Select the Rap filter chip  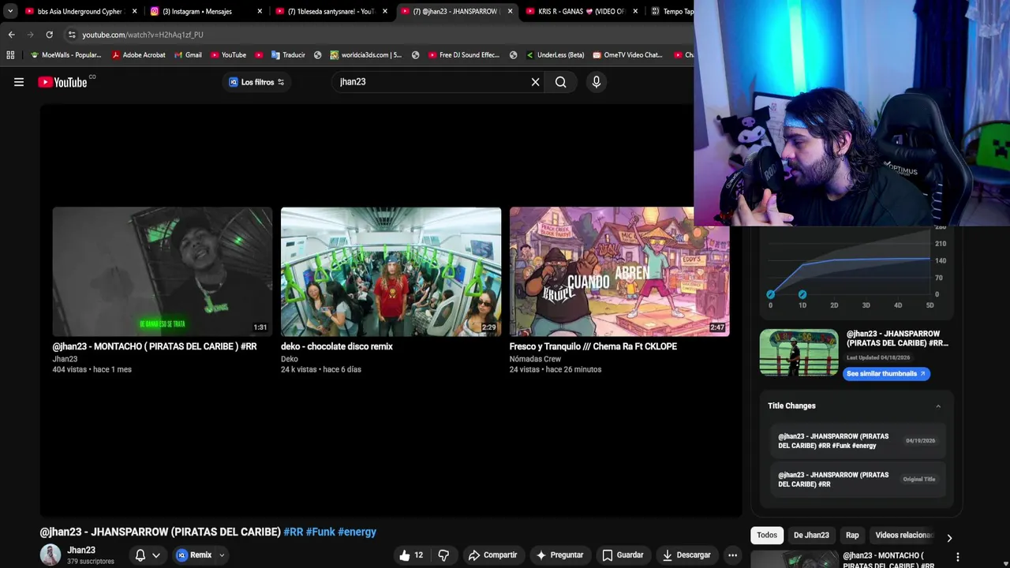[x=852, y=535]
